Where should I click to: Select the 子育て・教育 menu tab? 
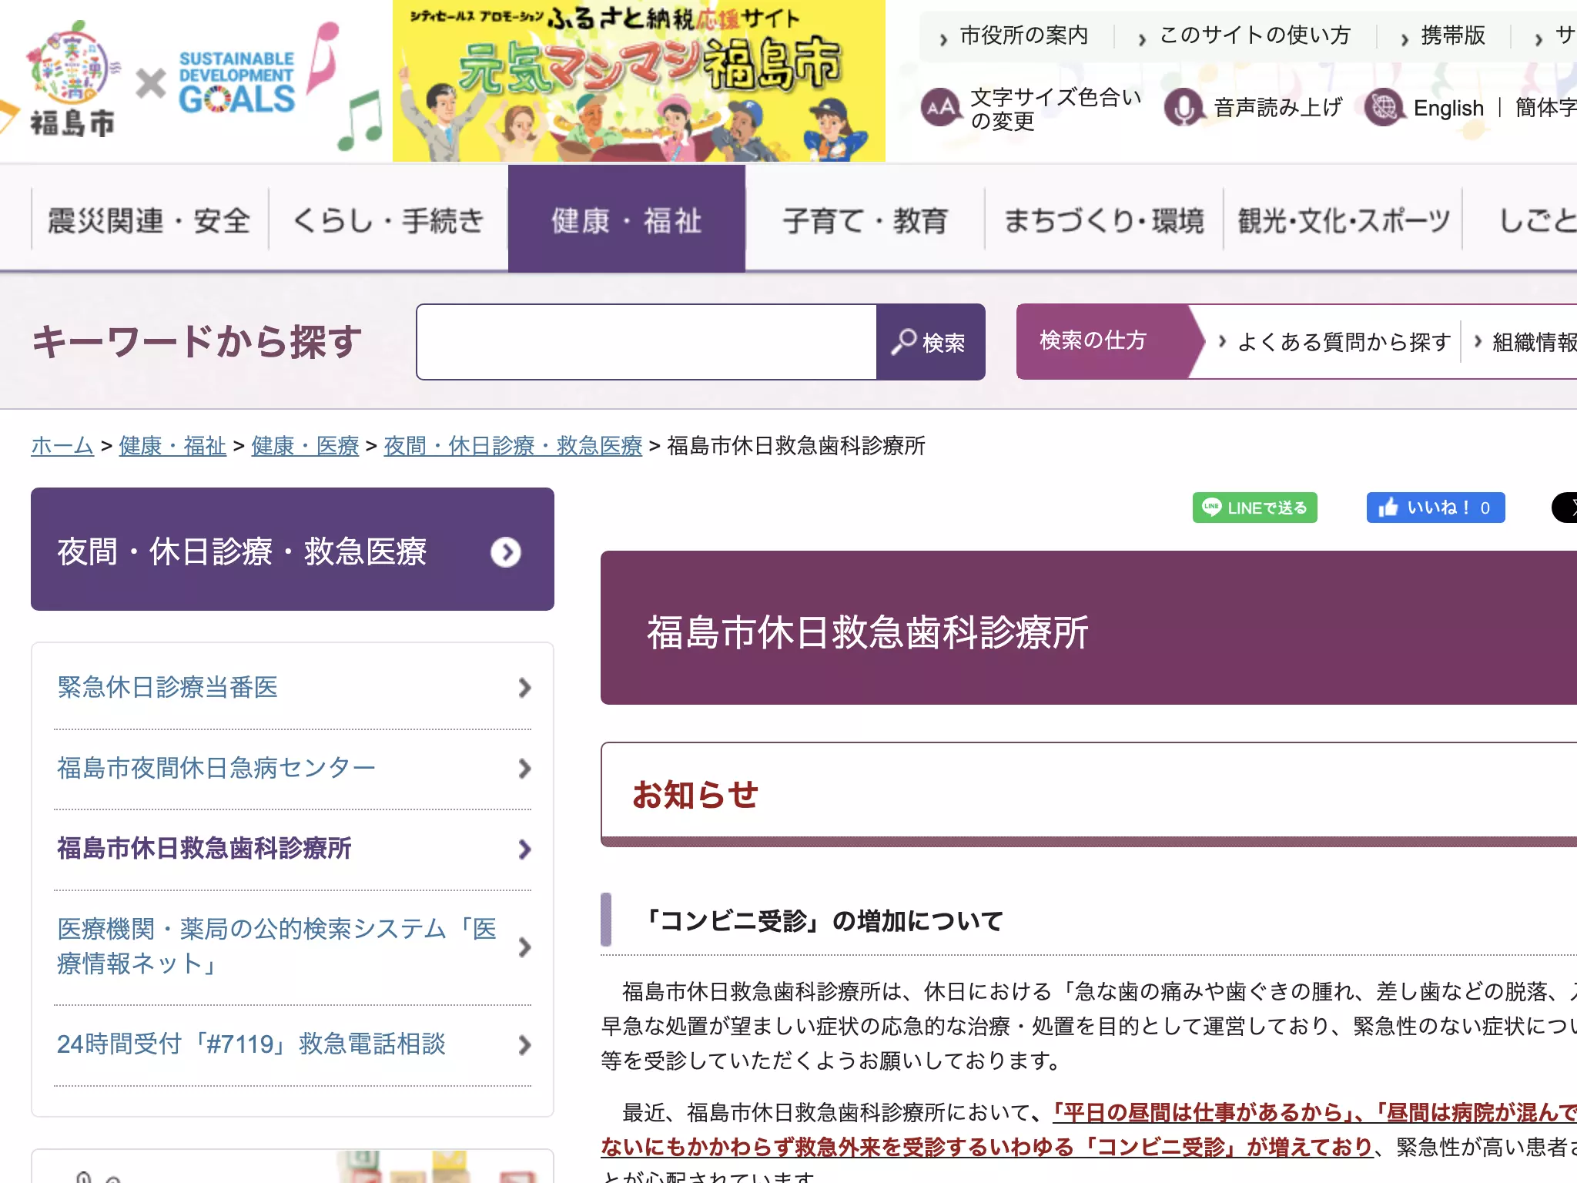point(865,221)
